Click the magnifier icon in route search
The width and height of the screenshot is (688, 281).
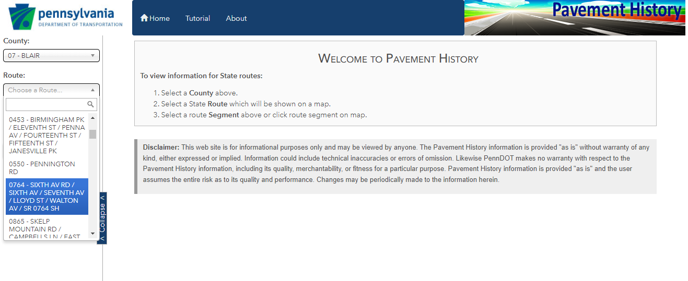point(91,104)
